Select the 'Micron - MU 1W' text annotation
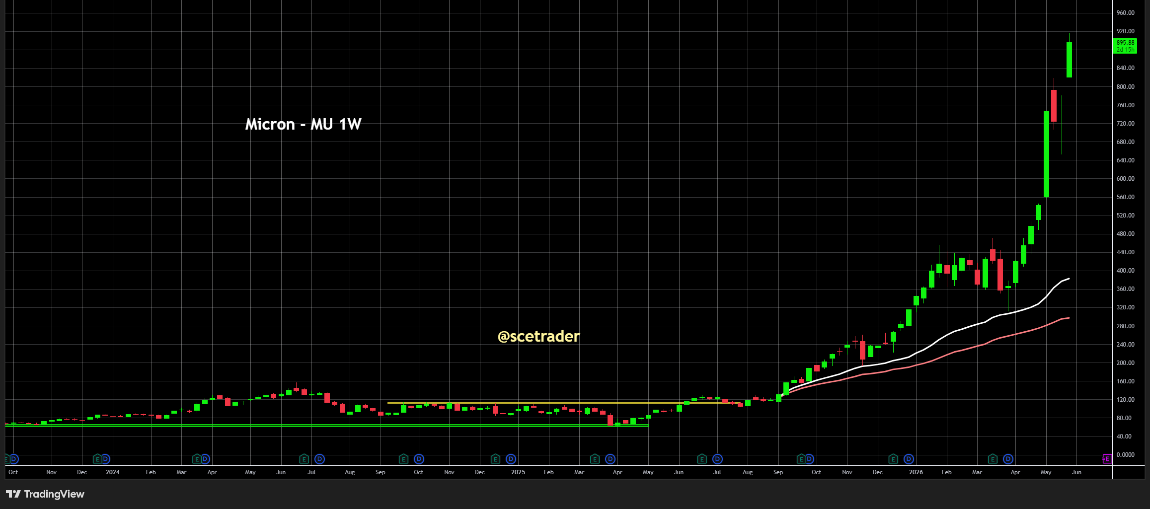Viewport: 1150px width, 509px height. pos(303,124)
